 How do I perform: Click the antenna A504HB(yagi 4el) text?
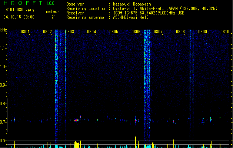pos(131,17)
